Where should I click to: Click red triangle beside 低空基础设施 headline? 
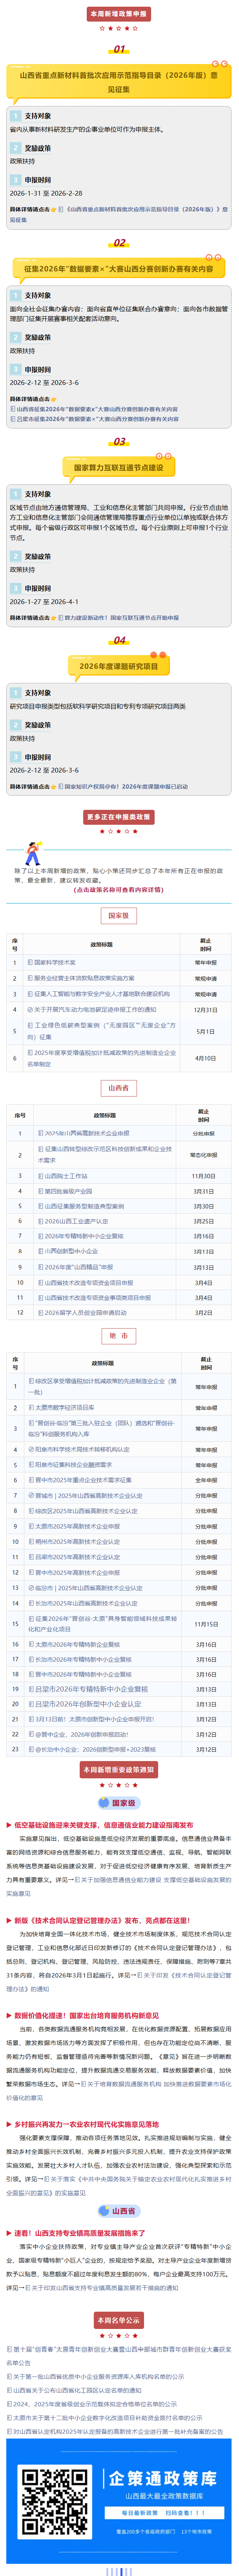pos(10,1825)
